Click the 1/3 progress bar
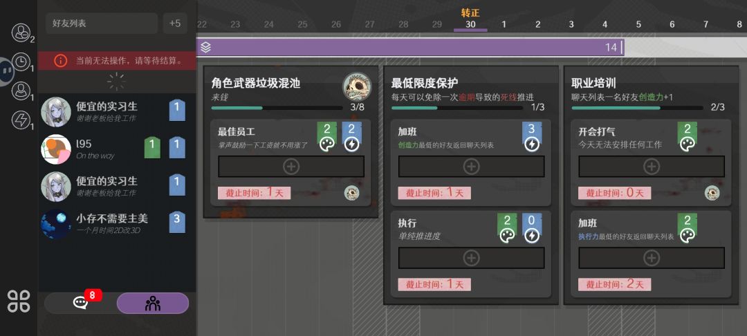 [x=457, y=108]
